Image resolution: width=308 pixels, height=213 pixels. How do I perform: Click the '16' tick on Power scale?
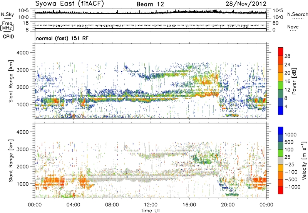pos(287,82)
